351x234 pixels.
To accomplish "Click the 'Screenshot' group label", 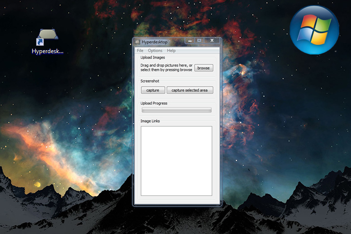I will pyautogui.click(x=150, y=81).
